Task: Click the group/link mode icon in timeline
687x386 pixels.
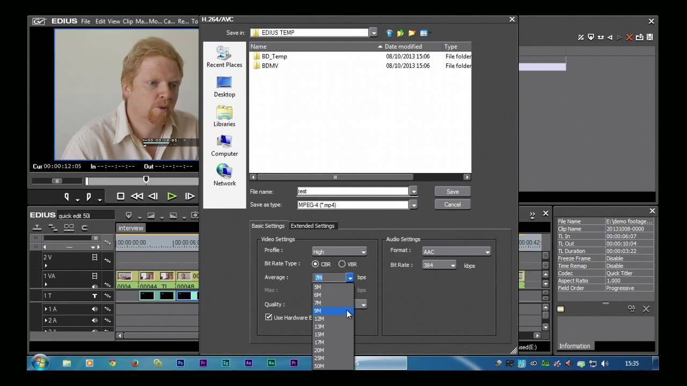Action: click(x=69, y=227)
